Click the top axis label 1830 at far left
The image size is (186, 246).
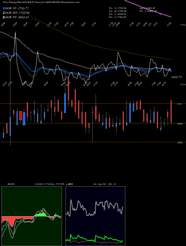coord(3,25)
